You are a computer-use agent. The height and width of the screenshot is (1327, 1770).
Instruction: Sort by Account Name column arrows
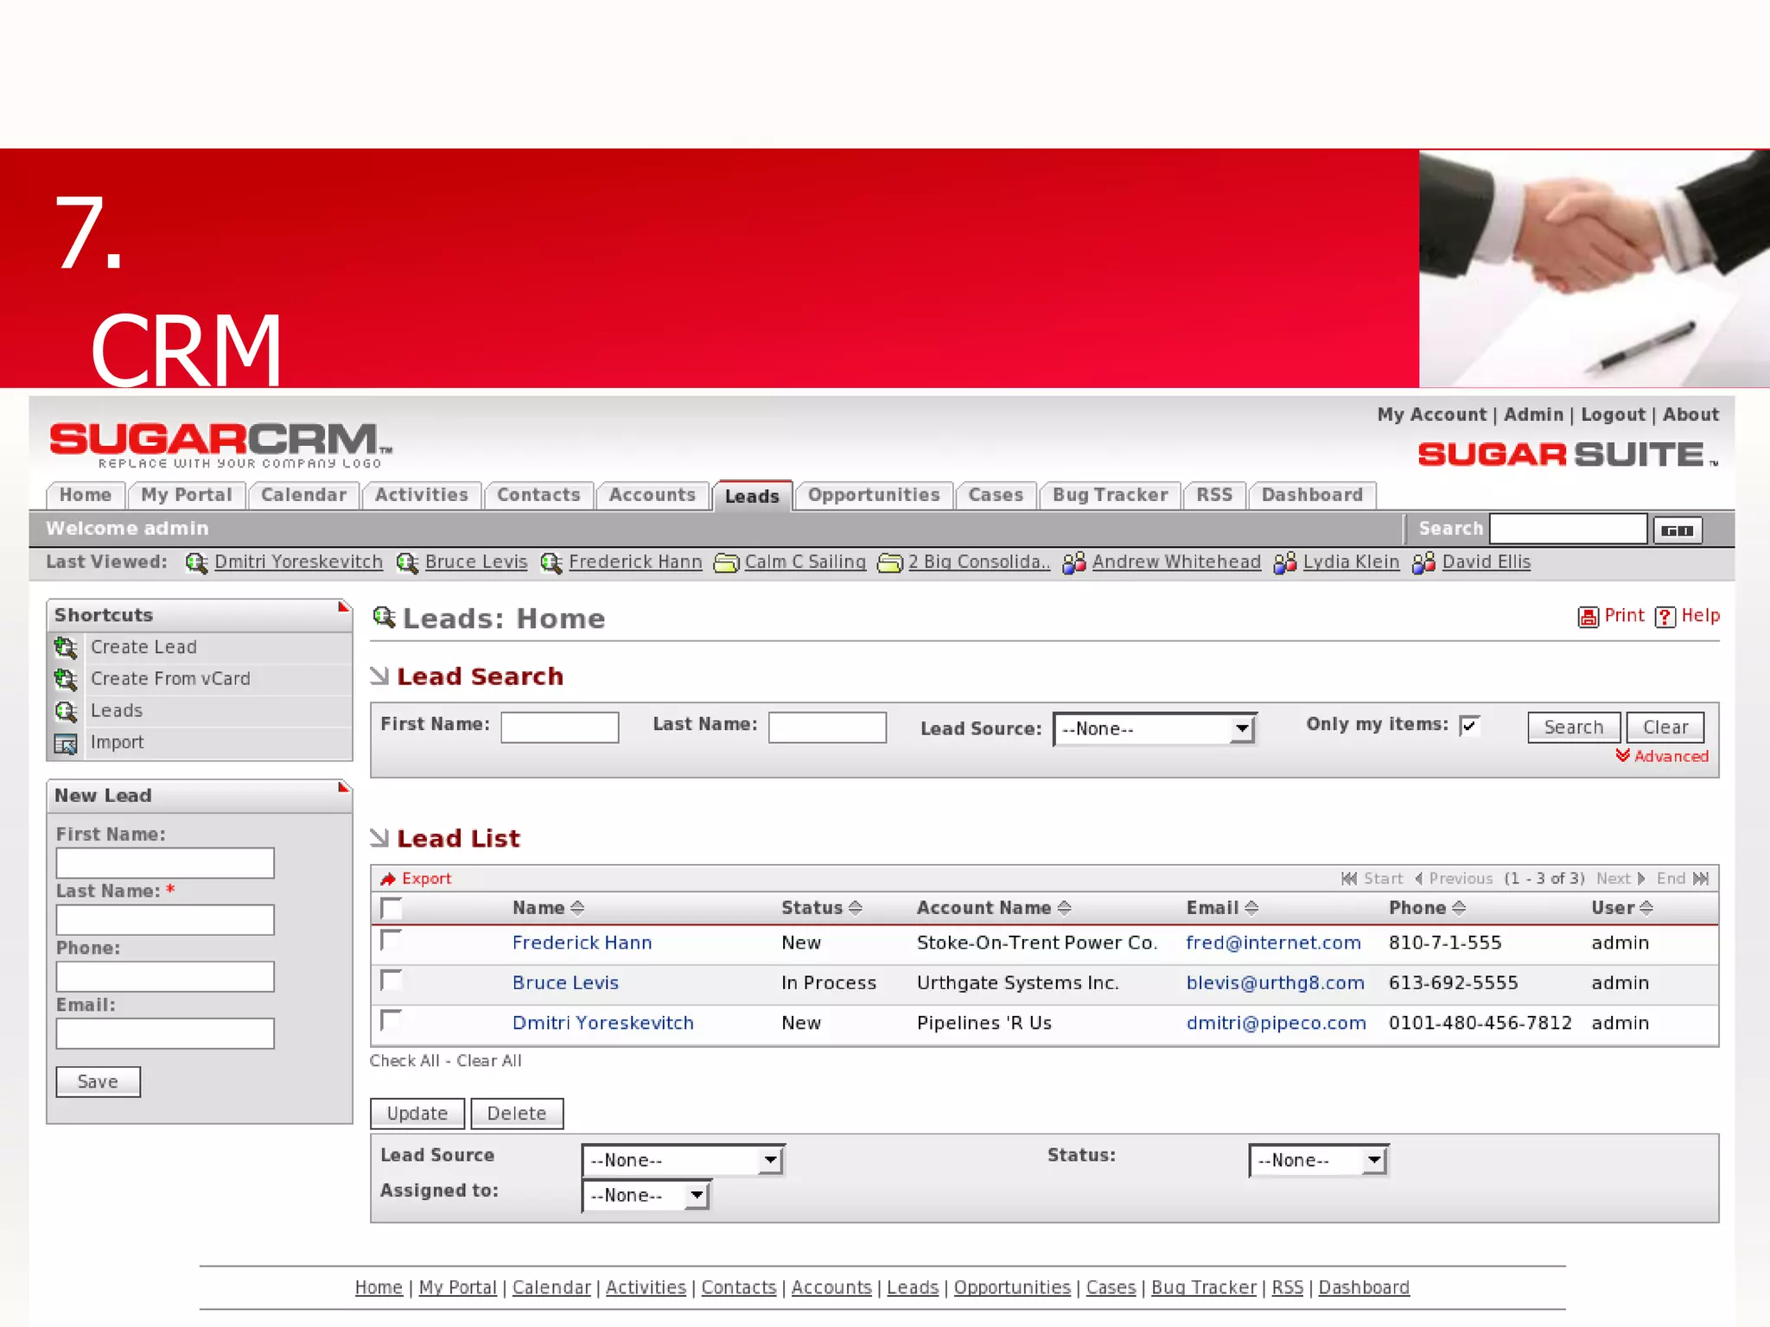[x=1065, y=908]
